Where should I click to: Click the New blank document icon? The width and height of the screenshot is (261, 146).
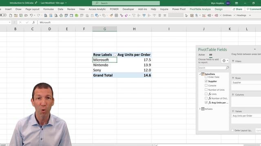[11, 15]
